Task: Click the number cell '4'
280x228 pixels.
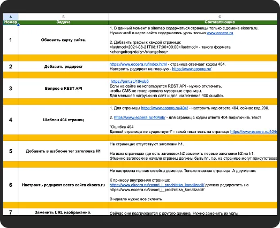Action: click(11, 120)
